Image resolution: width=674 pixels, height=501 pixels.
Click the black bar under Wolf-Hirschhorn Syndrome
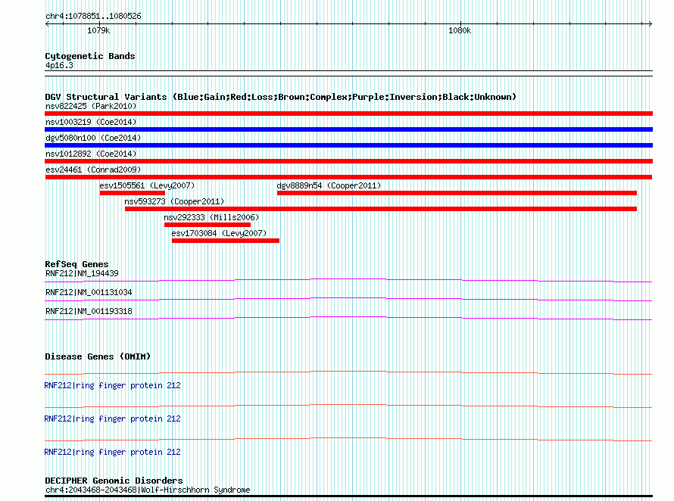click(348, 496)
